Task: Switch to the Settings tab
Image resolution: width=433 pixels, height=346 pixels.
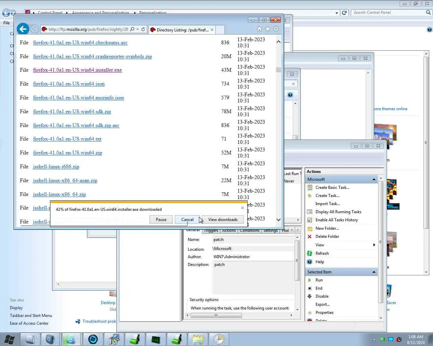Action: [270, 231]
